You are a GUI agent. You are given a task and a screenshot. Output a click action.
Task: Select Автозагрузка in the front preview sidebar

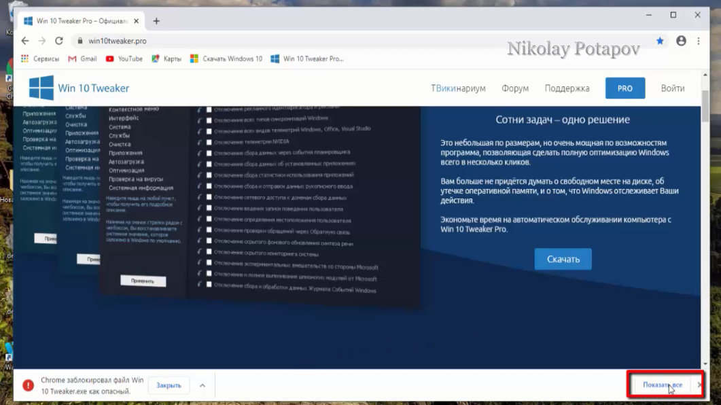pos(126,162)
